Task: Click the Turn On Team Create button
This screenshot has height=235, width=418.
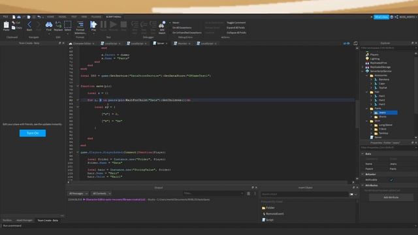Action: point(33,133)
